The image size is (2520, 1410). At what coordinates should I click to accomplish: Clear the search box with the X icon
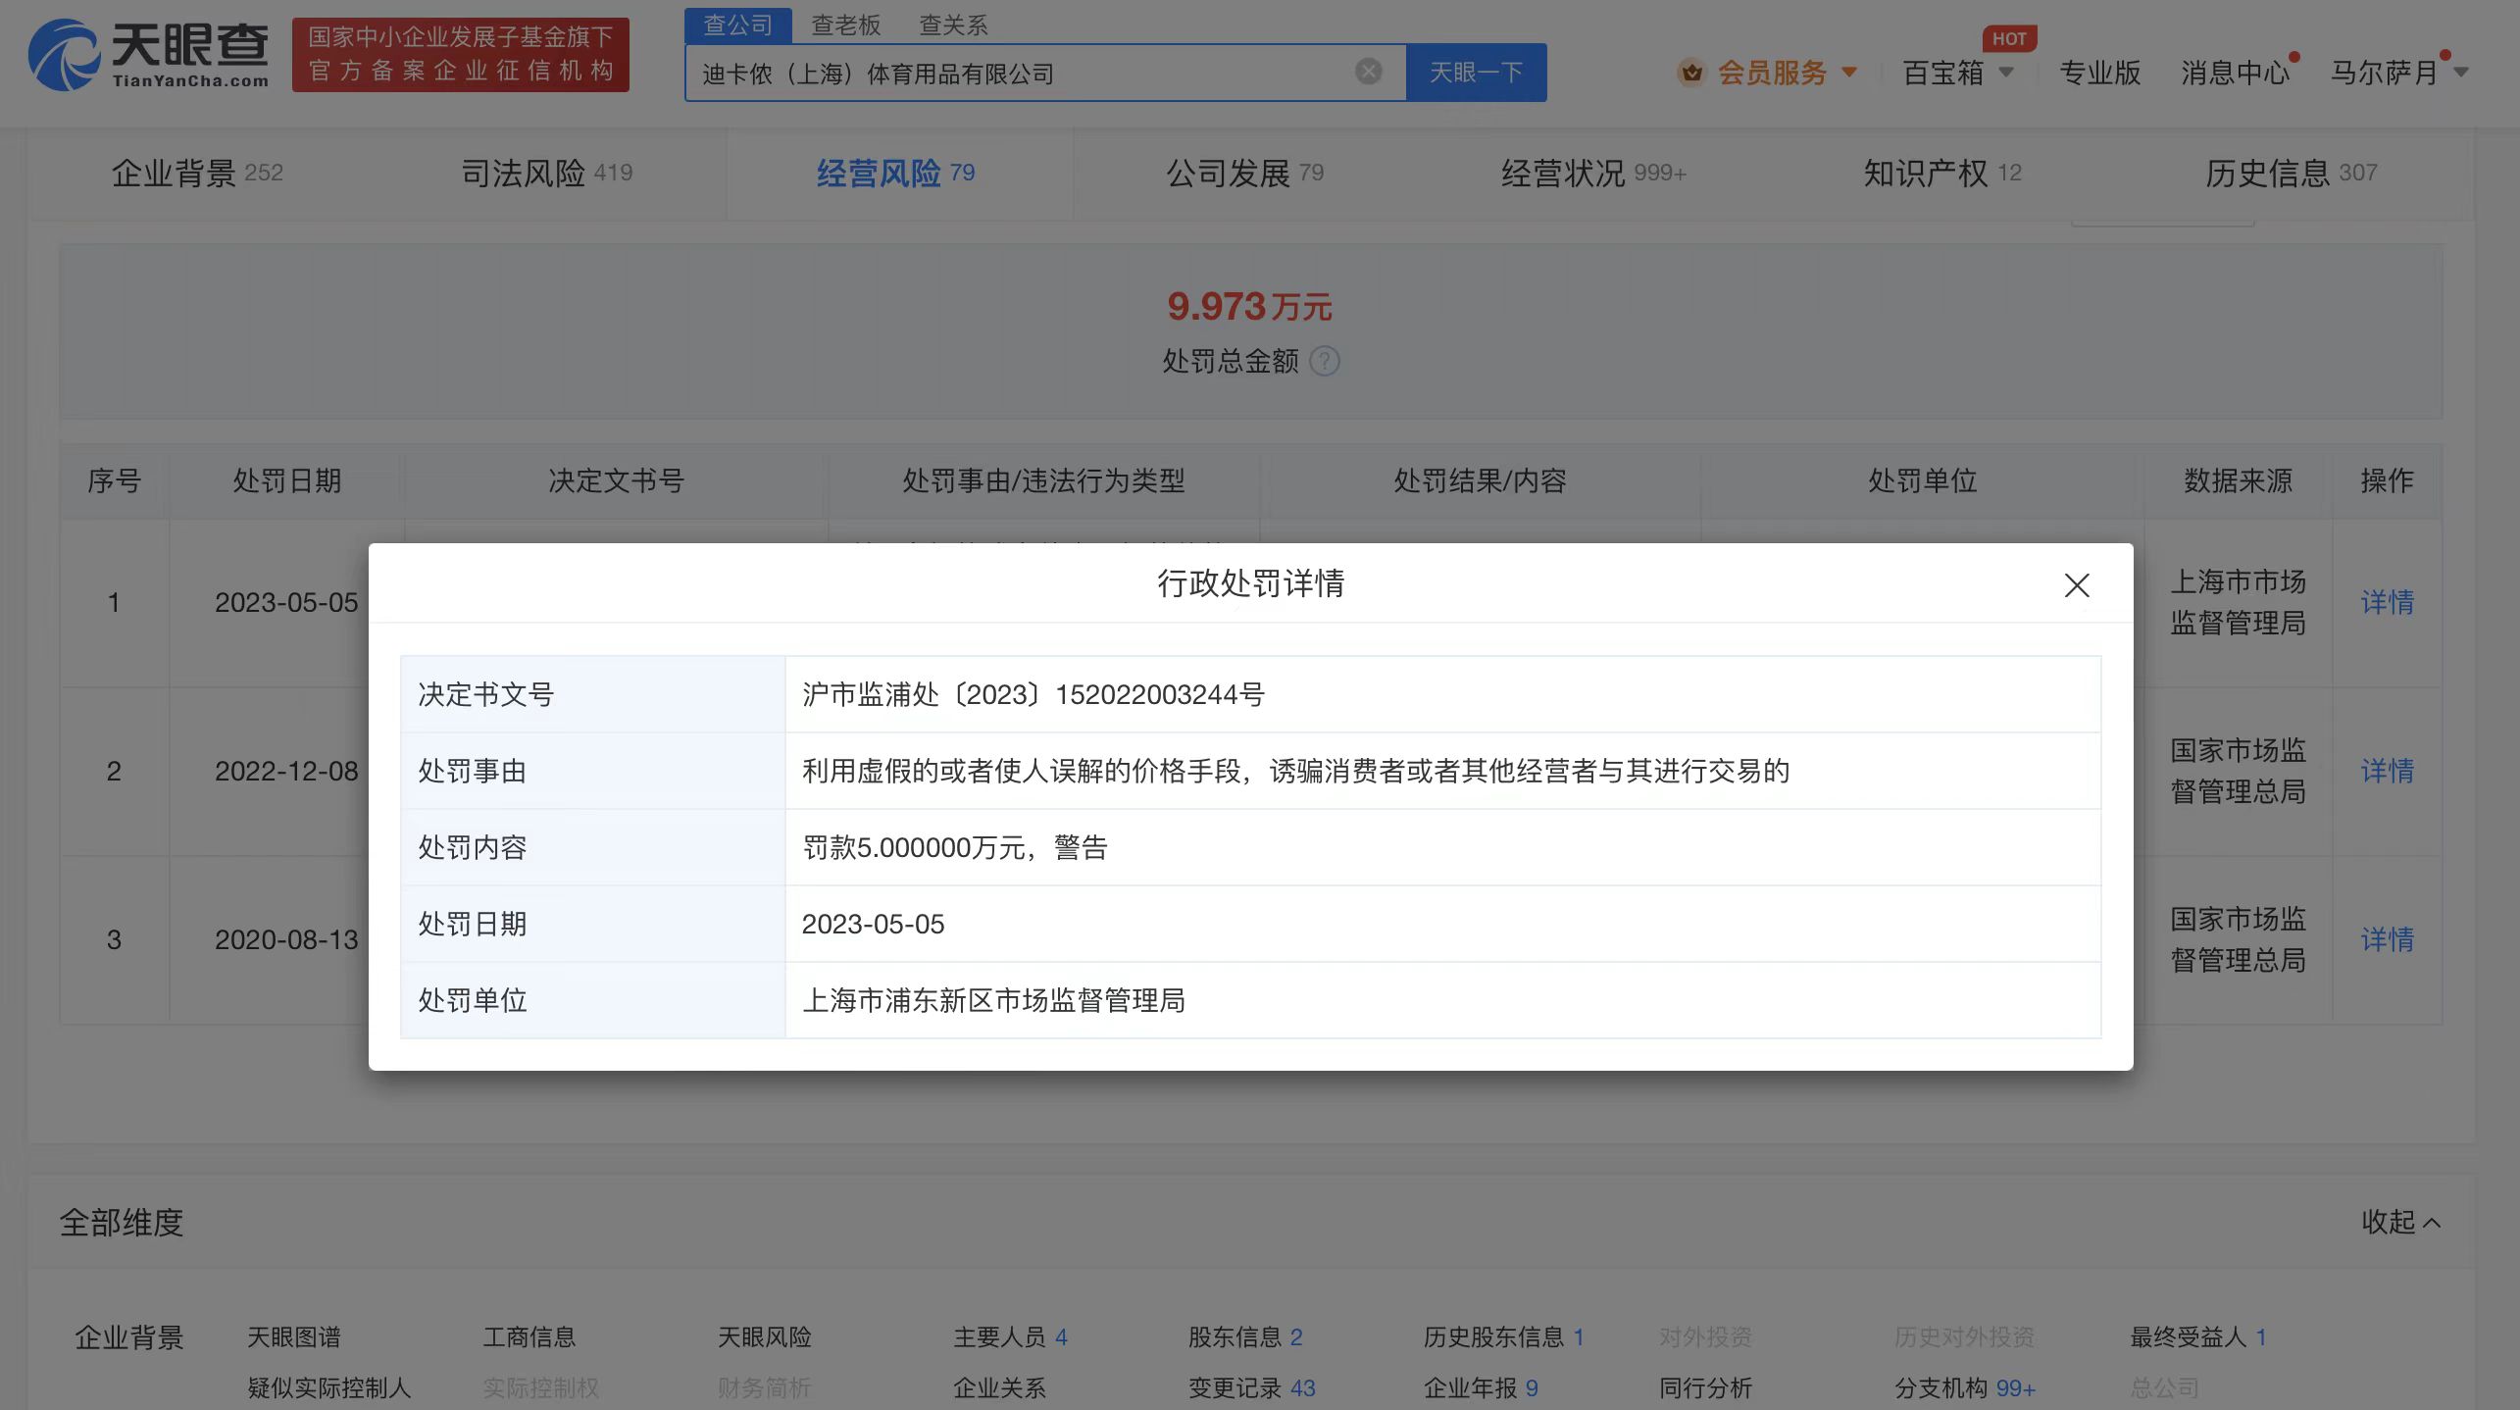coord(1368,72)
